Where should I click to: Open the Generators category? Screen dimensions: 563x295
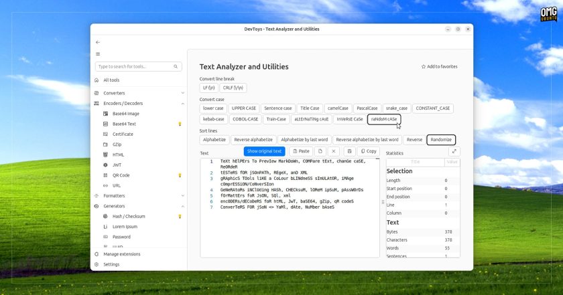[139, 206]
